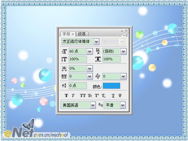Expand the tracking dropdown arrow
188x141 pixels.
coord(90,76)
